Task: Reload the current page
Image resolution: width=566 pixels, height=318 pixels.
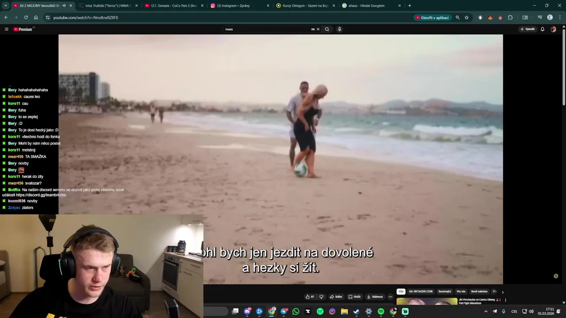Action: (26, 18)
